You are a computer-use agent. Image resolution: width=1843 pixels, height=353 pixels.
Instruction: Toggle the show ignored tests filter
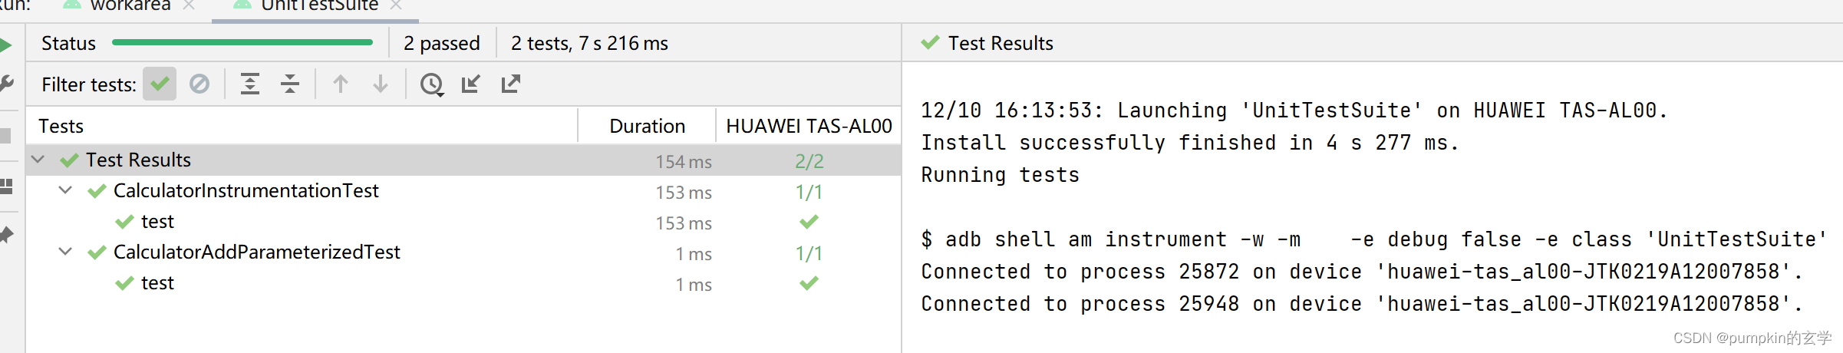click(199, 84)
